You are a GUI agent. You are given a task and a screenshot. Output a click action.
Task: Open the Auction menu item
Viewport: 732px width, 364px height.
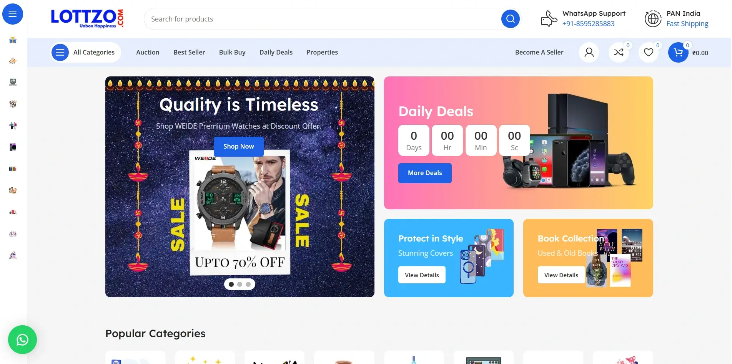(148, 52)
